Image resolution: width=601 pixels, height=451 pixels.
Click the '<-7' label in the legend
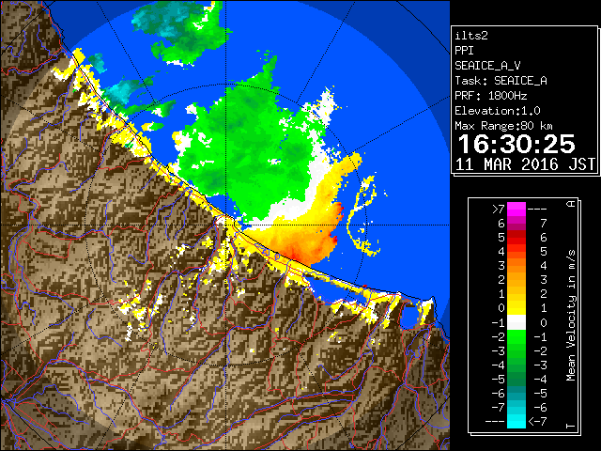click(x=537, y=422)
